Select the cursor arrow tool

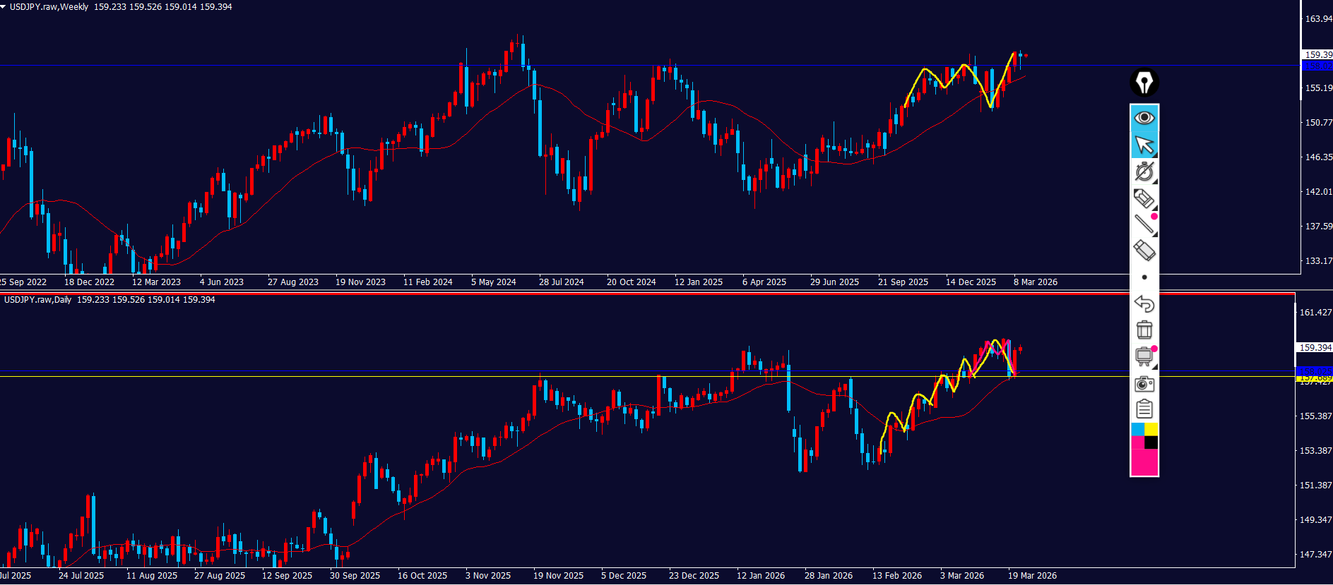coord(1144,145)
